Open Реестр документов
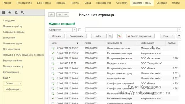This screenshot has width=185, height=104. coord(140,36)
